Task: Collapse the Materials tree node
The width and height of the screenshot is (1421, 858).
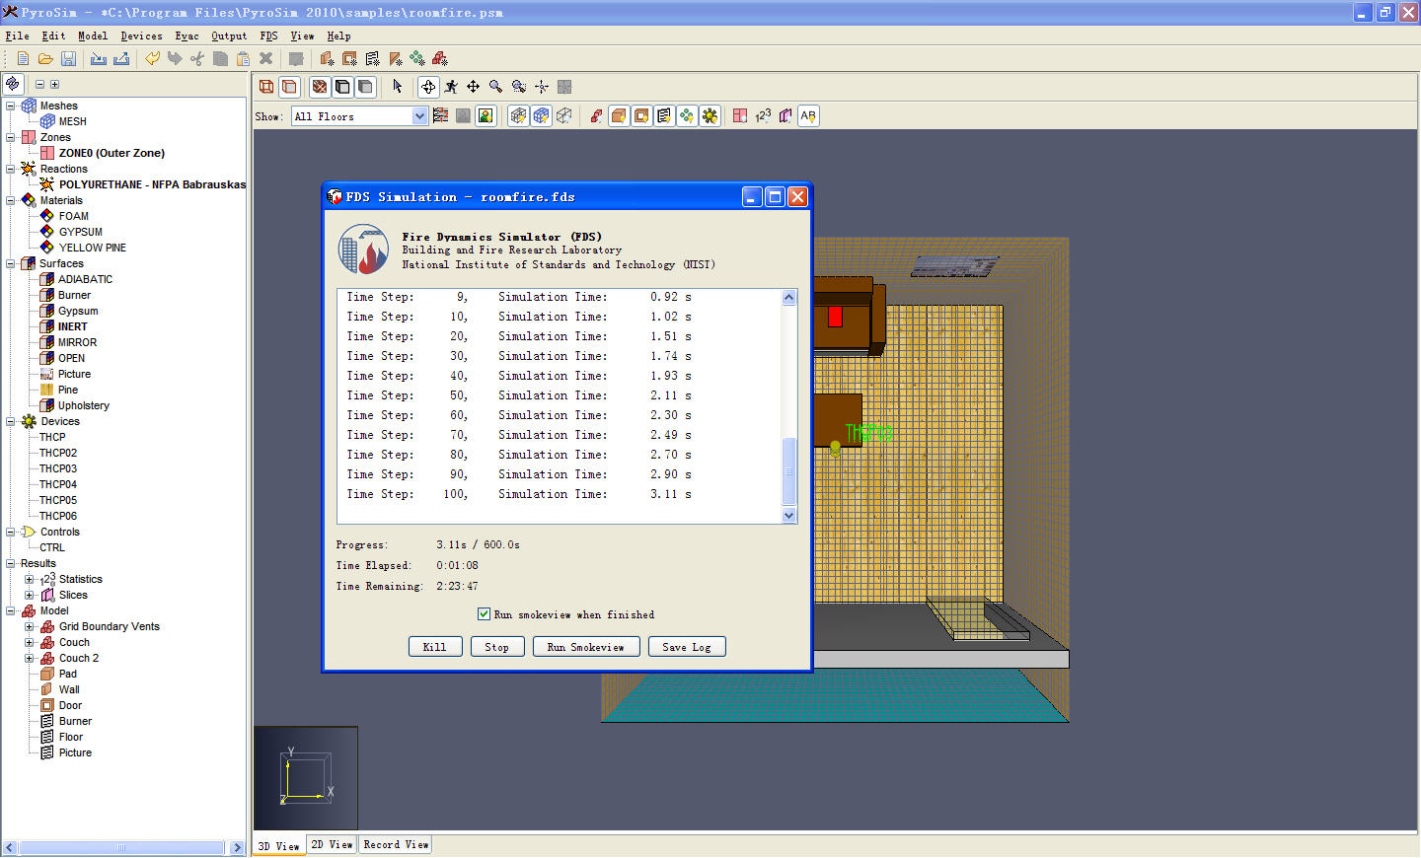Action: point(11,200)
